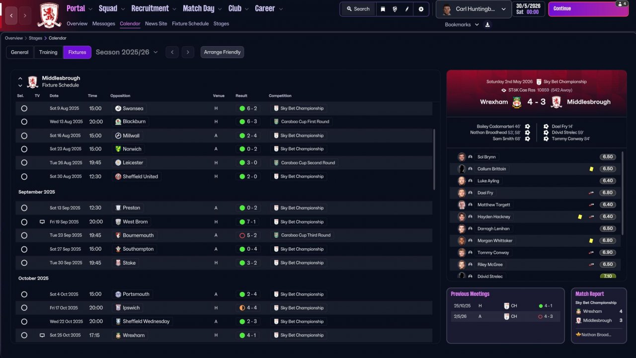Select the Swansea fixture radio button
Viewport: 636px width, 358px height.
tap(24, 108)
